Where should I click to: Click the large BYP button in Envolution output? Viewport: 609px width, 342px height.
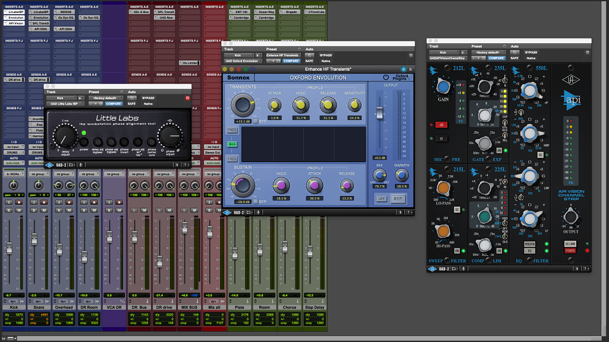(x=397, y=198)
